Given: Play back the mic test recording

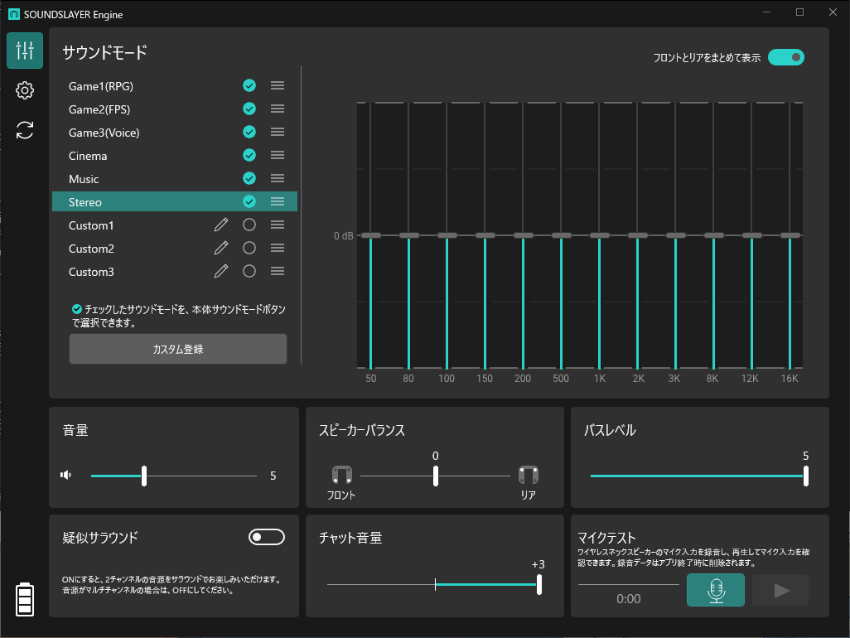Looking at the screenshot, I should coord(780,590).
